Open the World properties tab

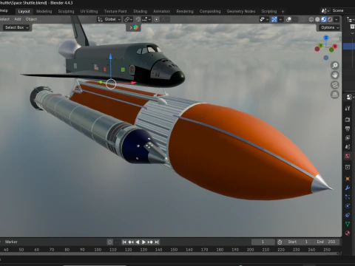pyautogui.click(x=348, y=156)
